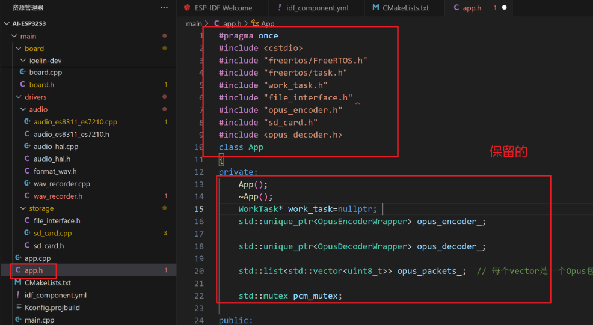This screenshot has width=593, height=325.
Task: Open audio_es8311_es7210.cpp file
Action: [75, 122]
